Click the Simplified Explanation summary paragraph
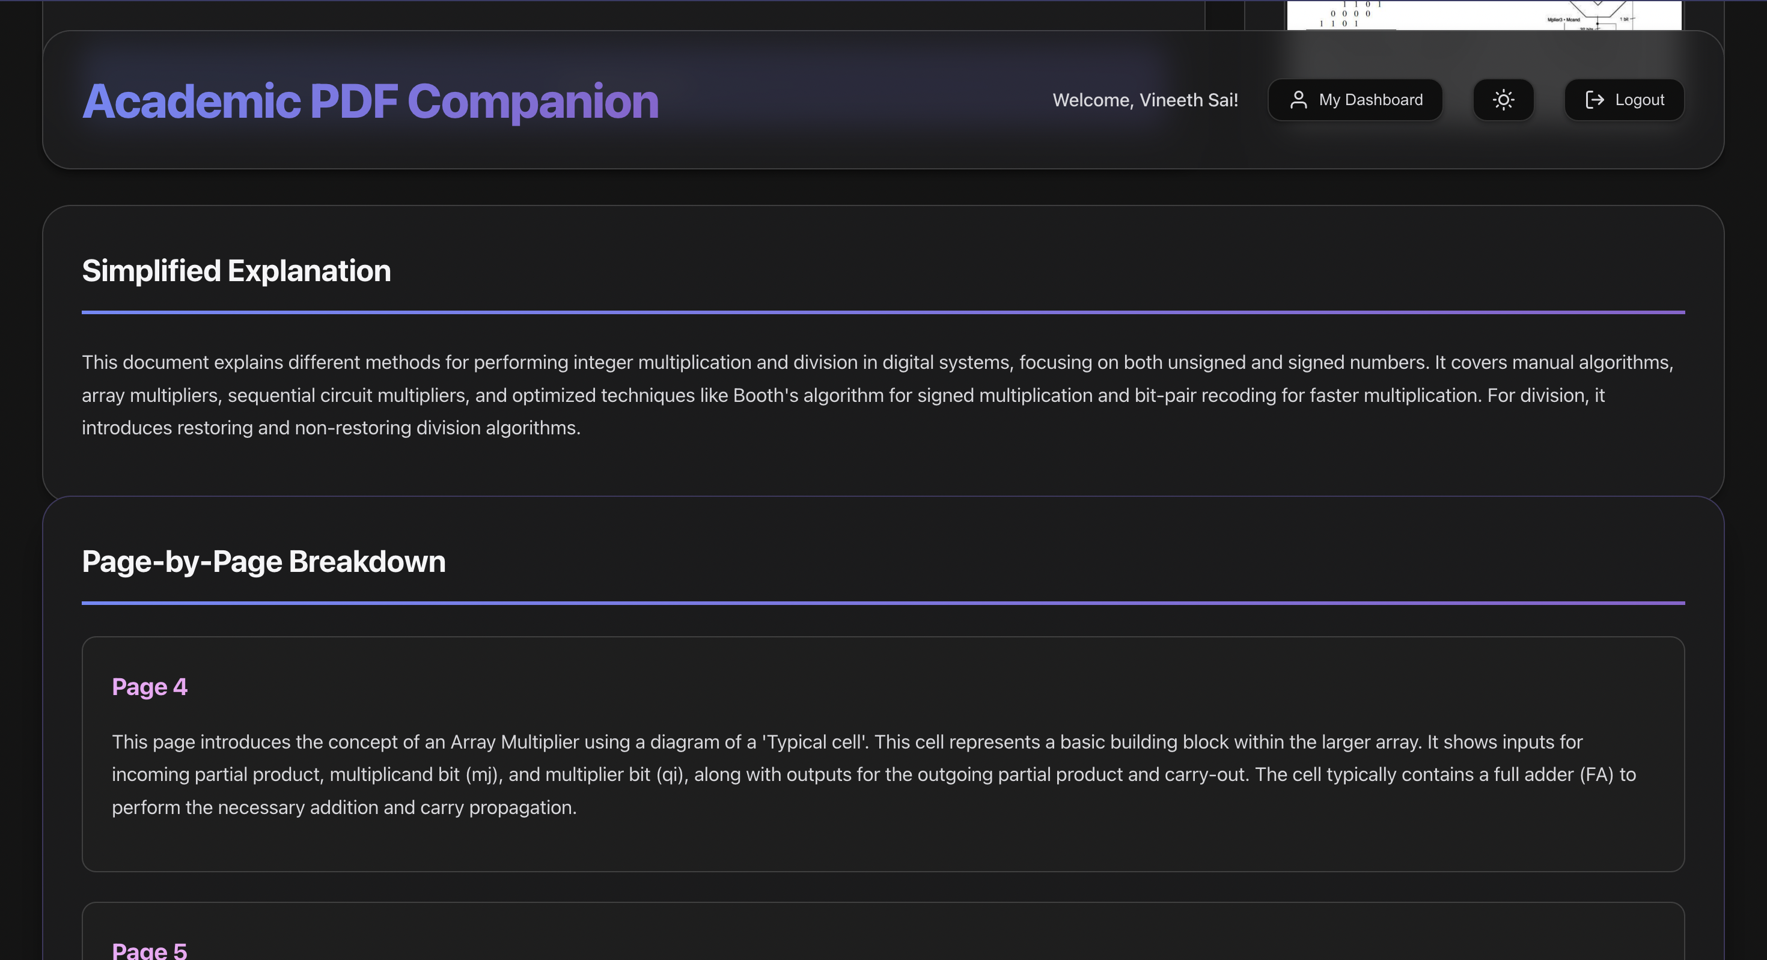This screenshot has height=960, width=1767. click(877, 395)
